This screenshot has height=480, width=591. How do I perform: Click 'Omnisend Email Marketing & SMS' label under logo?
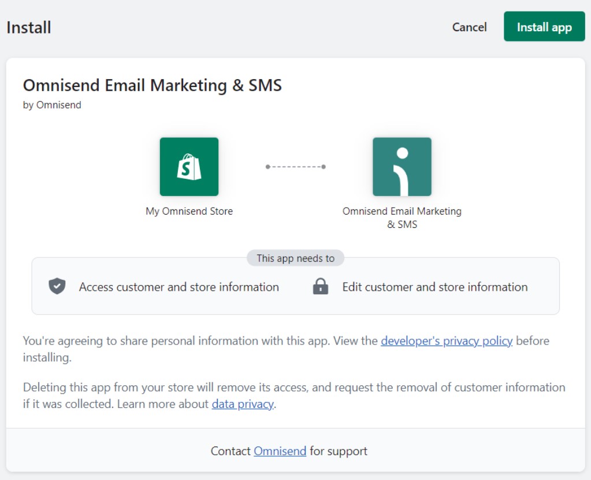pyautogui.click(x=402, y=217)
